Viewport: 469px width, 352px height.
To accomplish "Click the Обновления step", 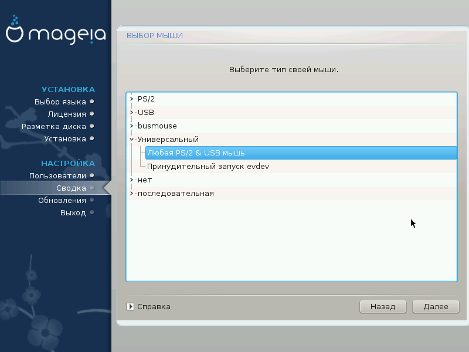I will coord(62,200).
